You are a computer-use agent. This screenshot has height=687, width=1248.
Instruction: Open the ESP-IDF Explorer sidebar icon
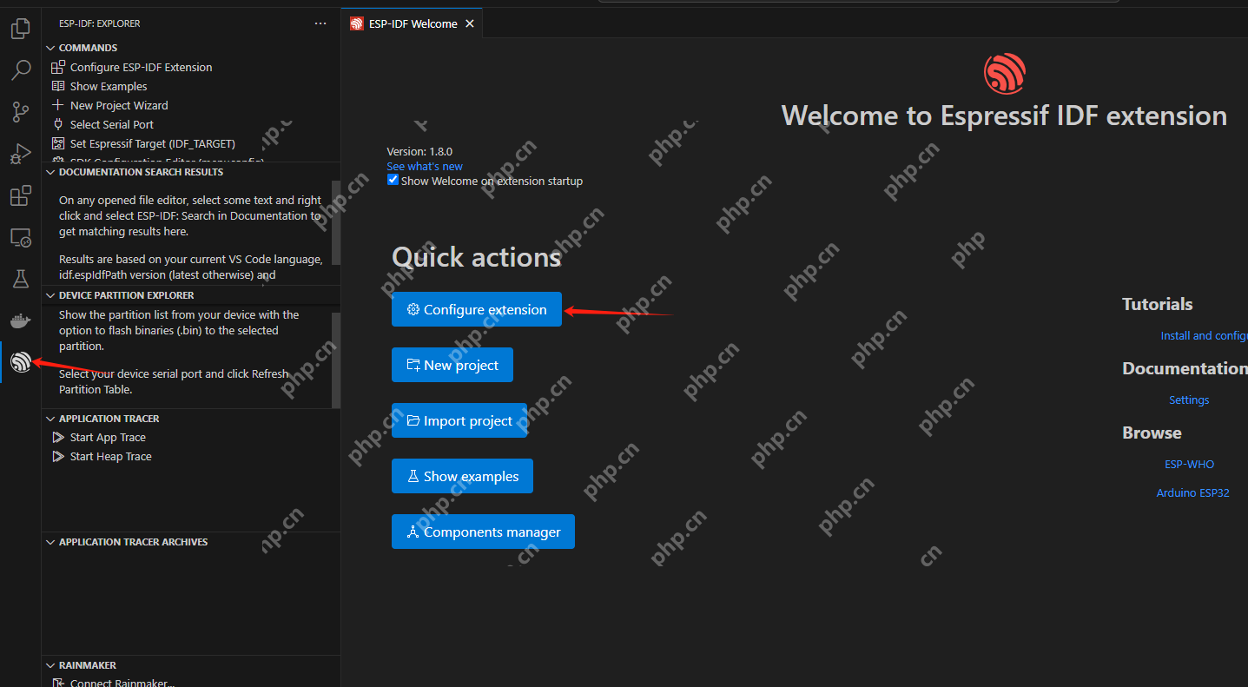[20, 362]
